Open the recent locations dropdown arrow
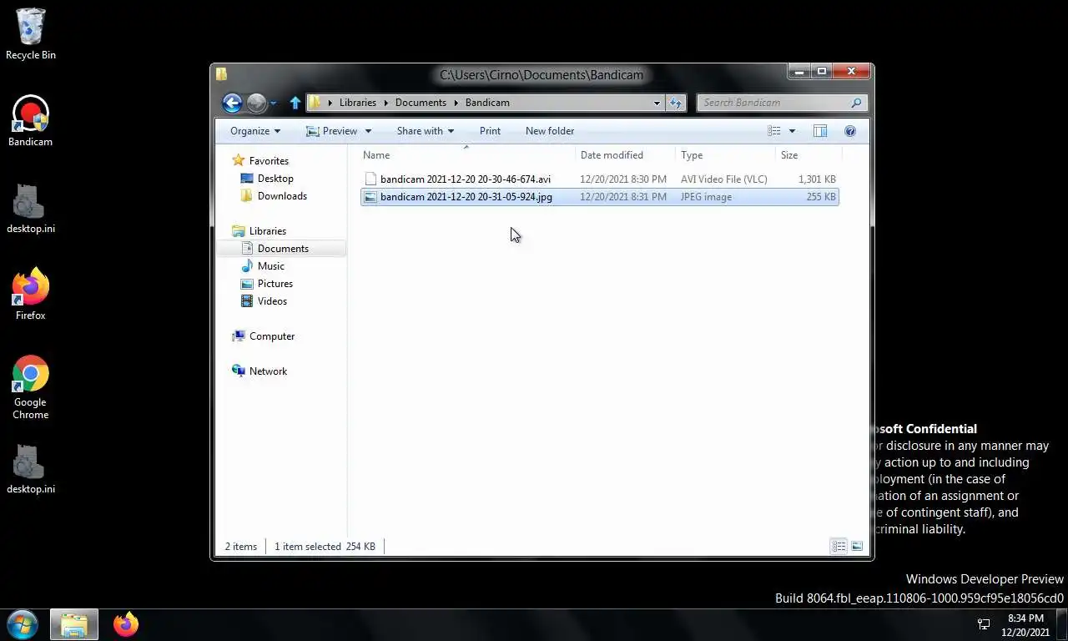Image resolution: width=1068 pixels, height=641 pixels. (x=273, y=103)
